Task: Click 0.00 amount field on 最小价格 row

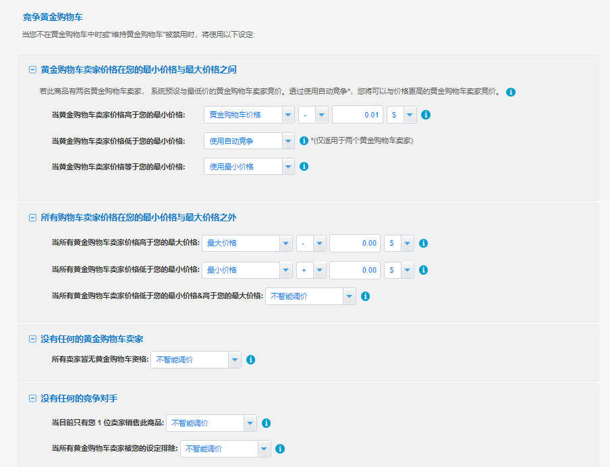Action: click(355, 270)
